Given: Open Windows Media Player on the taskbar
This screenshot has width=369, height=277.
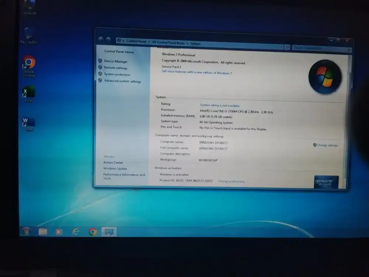Looking at the screenshot, I should [x=59, y=232].
